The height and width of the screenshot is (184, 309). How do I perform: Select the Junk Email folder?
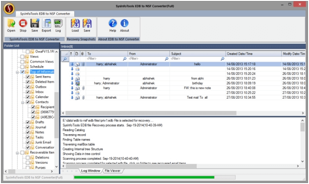(x=43, y=142)
